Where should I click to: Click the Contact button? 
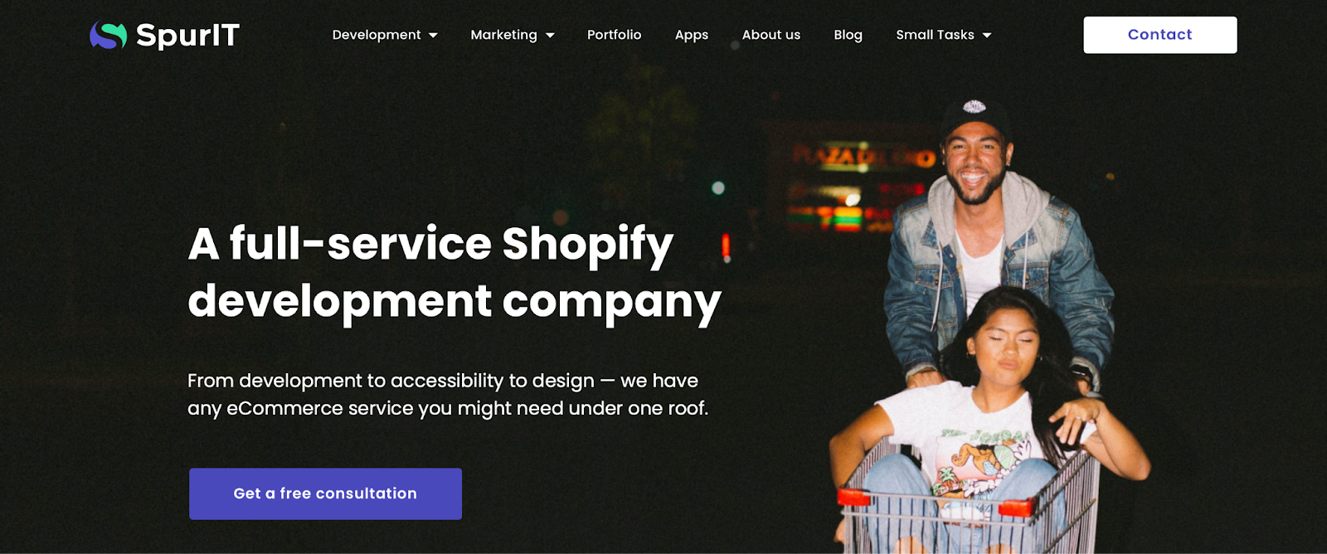coord(1159,35)
